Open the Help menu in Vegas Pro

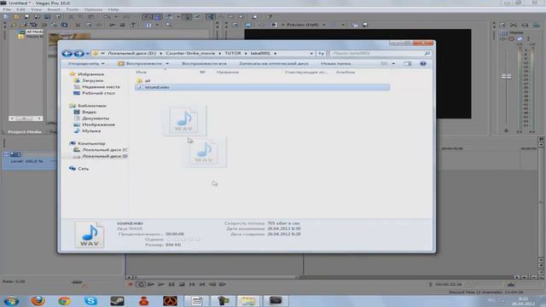coord(113,9)
